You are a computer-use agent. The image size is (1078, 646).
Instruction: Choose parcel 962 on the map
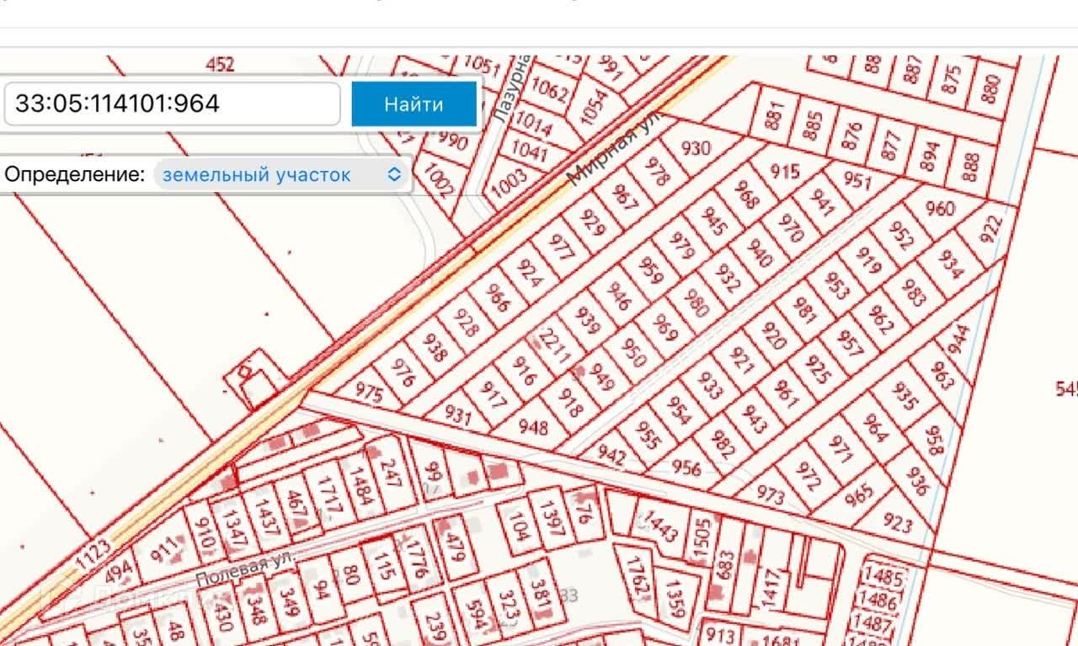[881, 319]
